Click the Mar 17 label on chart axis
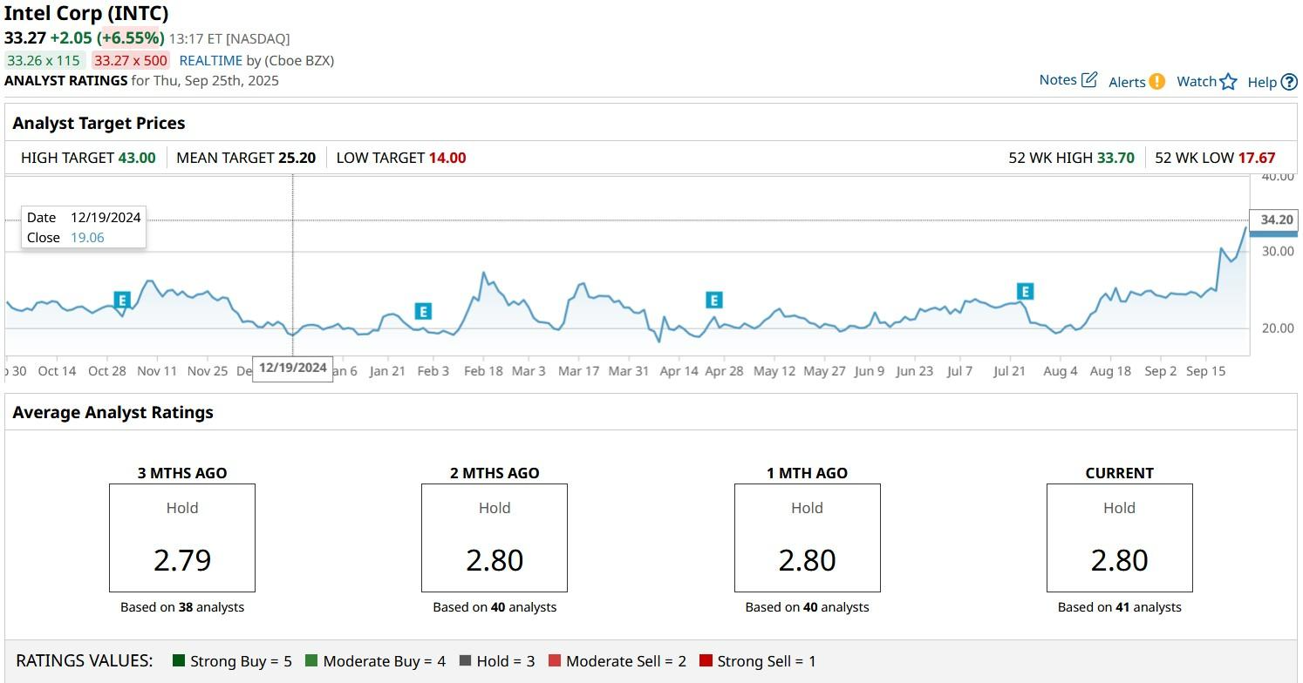1303x683 pixels. click(579, 371)
